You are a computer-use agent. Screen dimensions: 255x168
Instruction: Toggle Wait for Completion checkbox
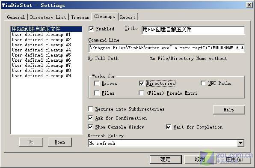pos(169,127)
